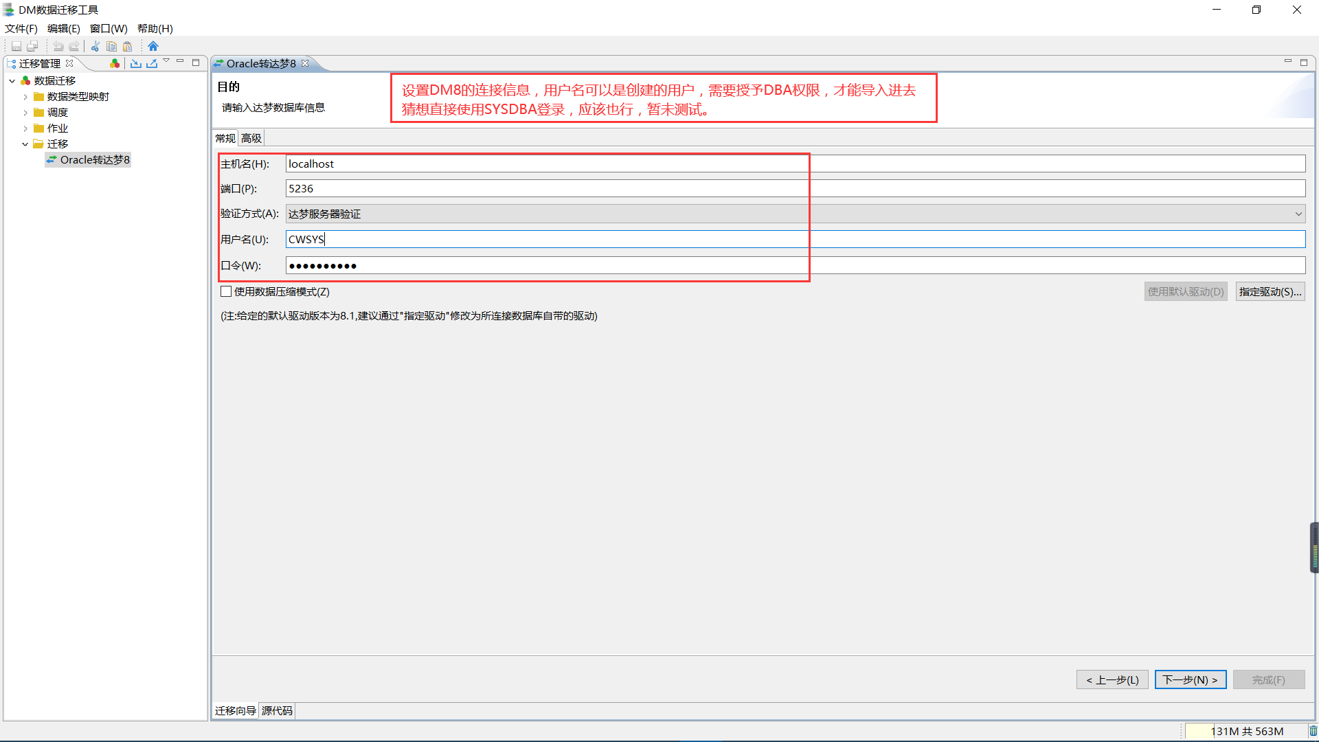The width and height of the screenshot is (1319, 742).
Task: Select Oracle转达梦8 in the tree
Action: tap(94, 160)
